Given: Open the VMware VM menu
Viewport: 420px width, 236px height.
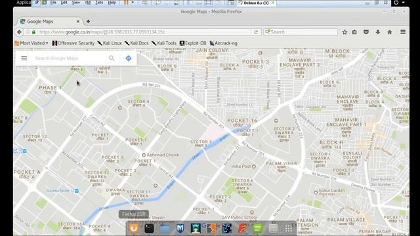Looking at the screenshot, I should [x=87, y=3].
